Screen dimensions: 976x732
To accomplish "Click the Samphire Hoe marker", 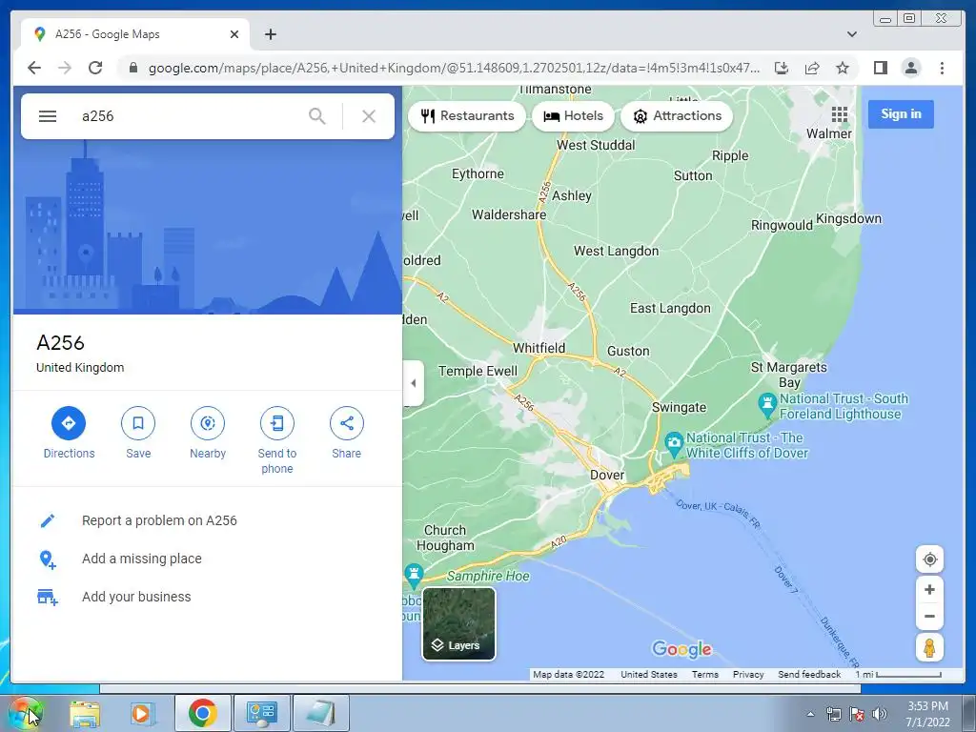I will [414, 575].
